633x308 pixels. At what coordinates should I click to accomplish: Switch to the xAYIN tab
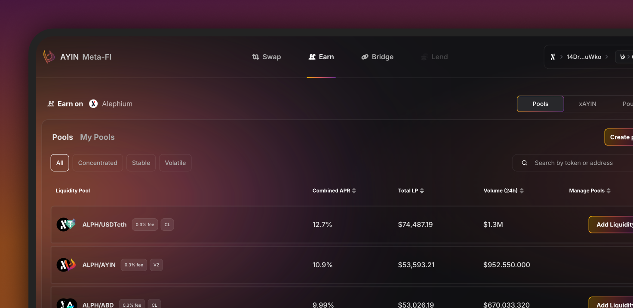[587, 104]
